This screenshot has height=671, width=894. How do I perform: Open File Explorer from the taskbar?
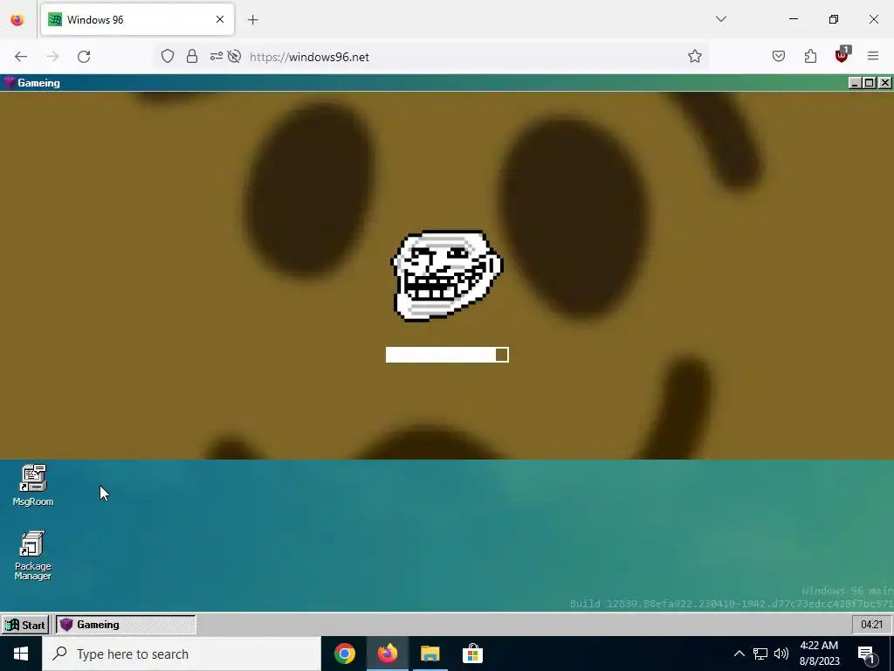[430, 654]
